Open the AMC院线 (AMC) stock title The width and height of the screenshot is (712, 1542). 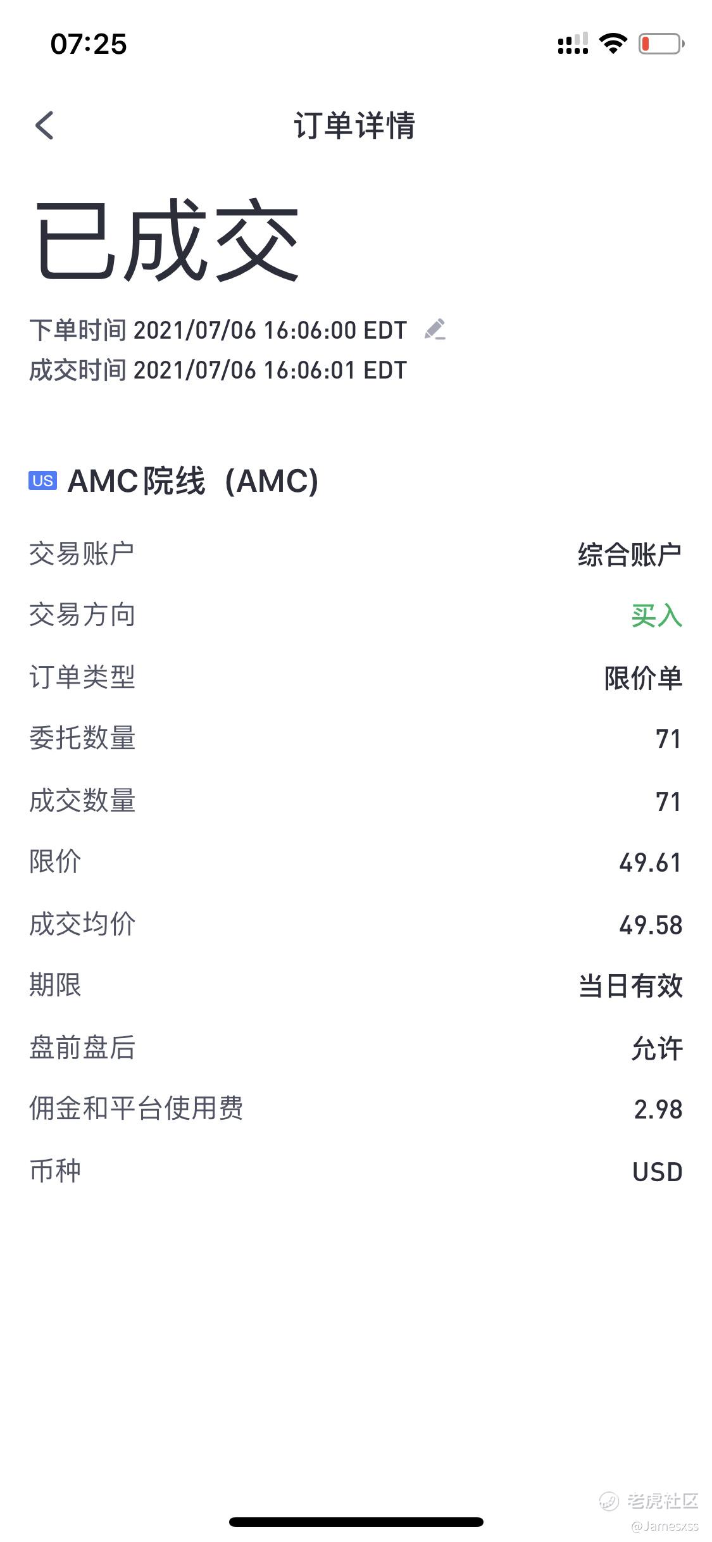click(x=192, y=481)
